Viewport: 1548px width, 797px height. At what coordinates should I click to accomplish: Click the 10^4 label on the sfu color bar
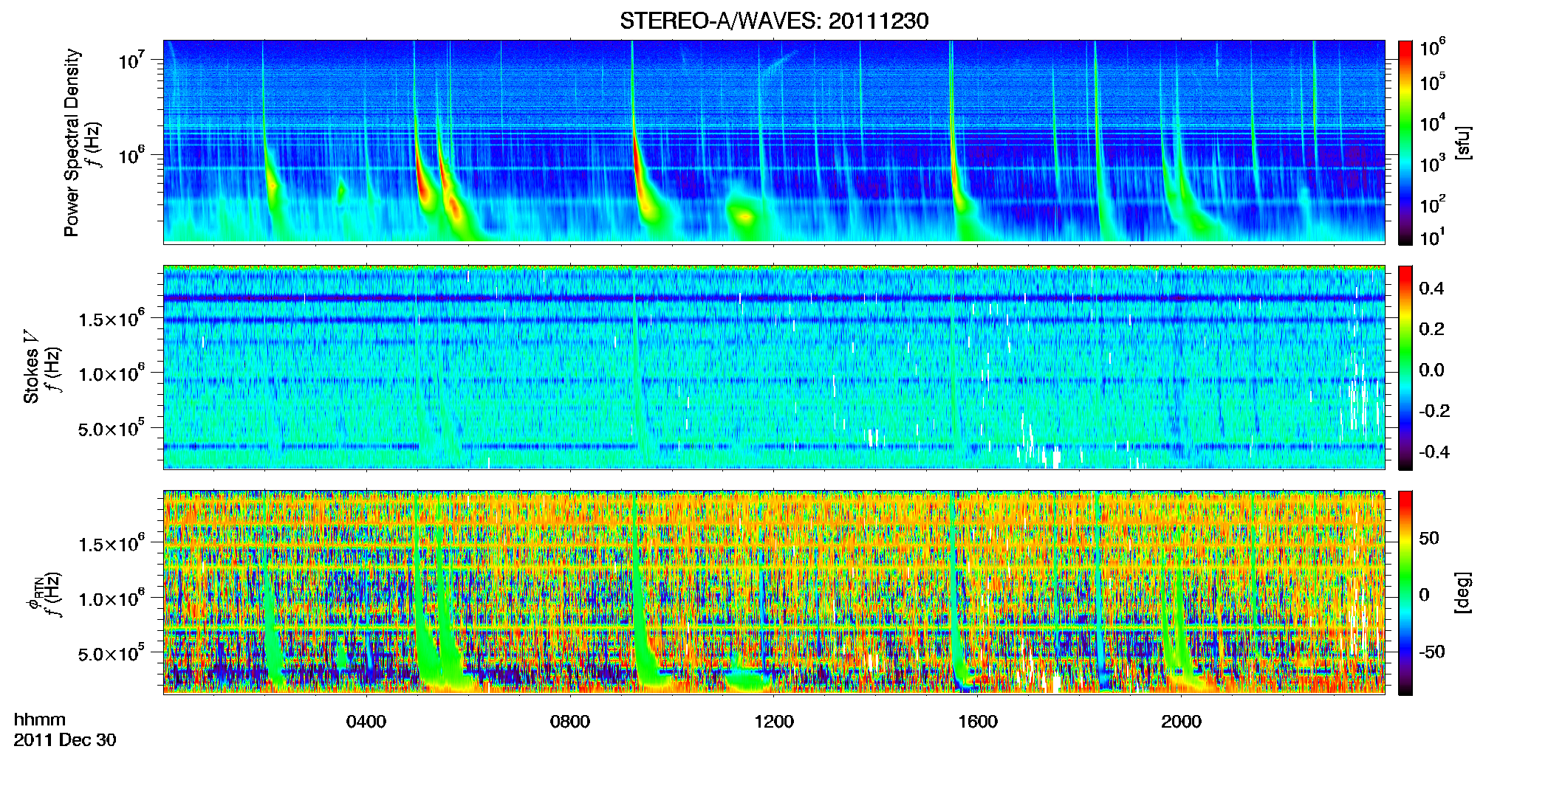pyautogui.click(x=1433, y=123)
